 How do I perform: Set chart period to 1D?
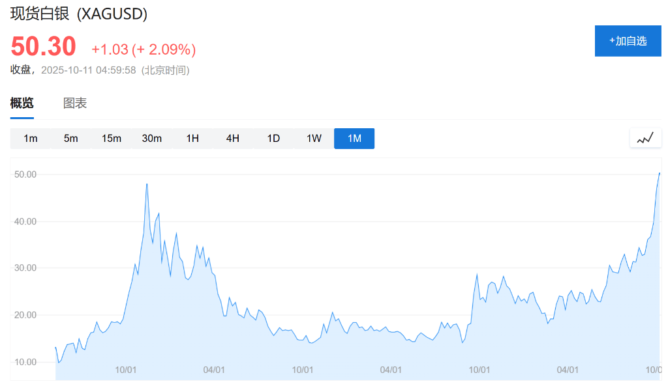coord(273,138)
